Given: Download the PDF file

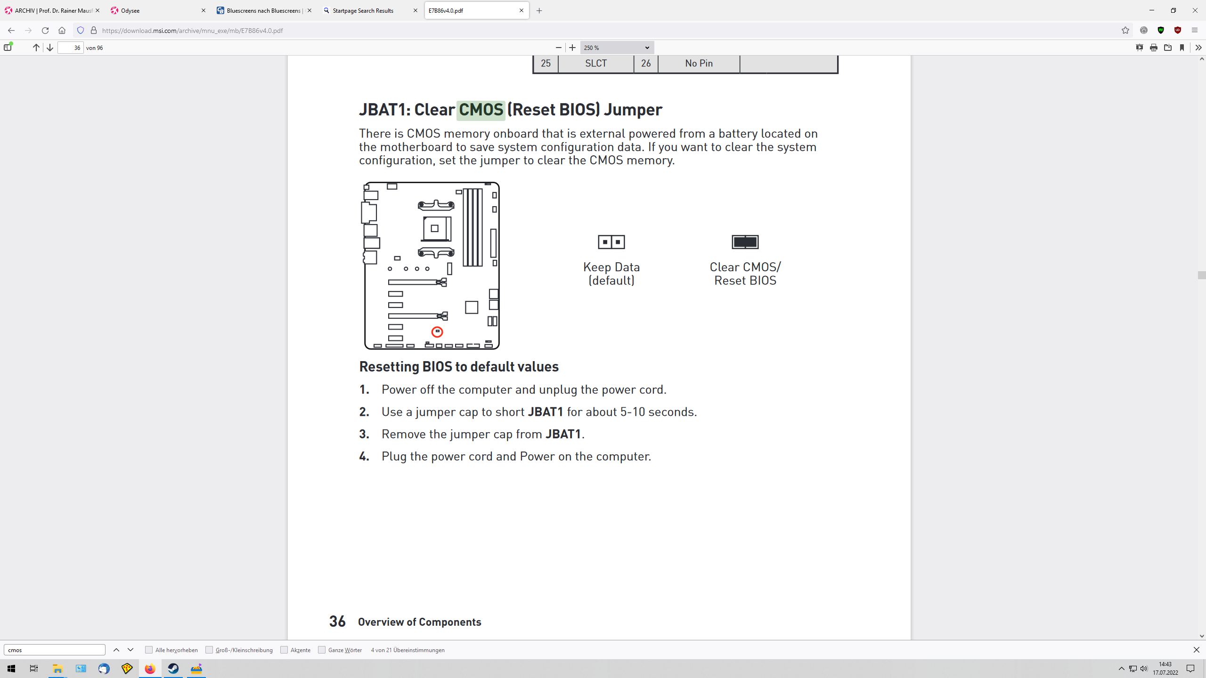Looking at the screenshot, I should 1168,47.
